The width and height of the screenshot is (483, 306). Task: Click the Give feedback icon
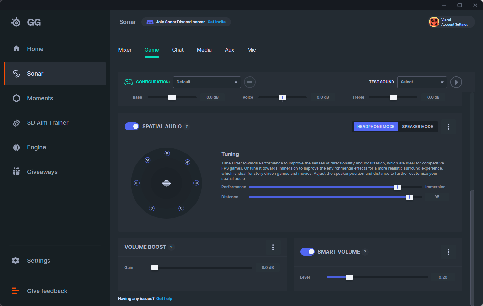point(16,291)
